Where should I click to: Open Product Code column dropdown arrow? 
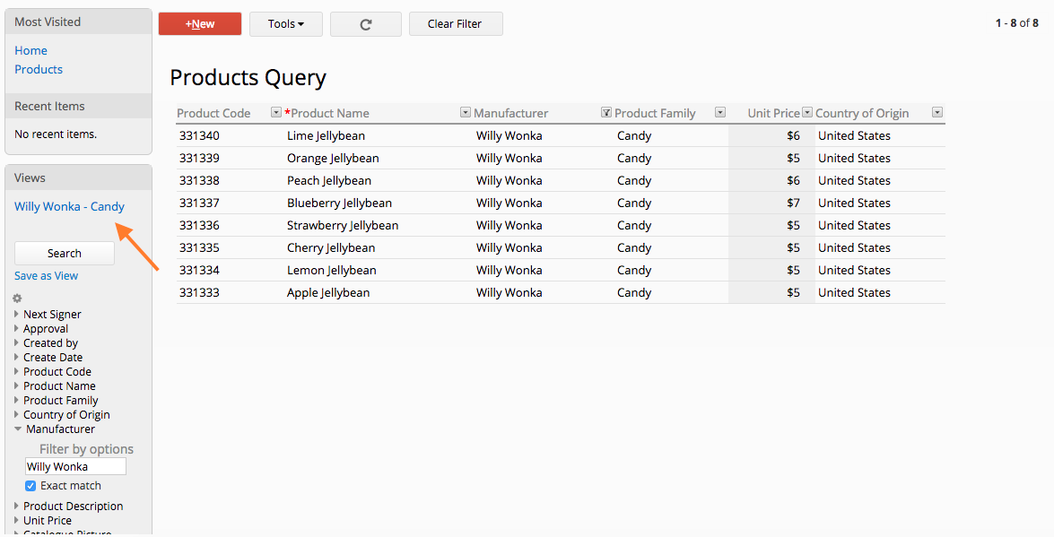coord(275,112)
